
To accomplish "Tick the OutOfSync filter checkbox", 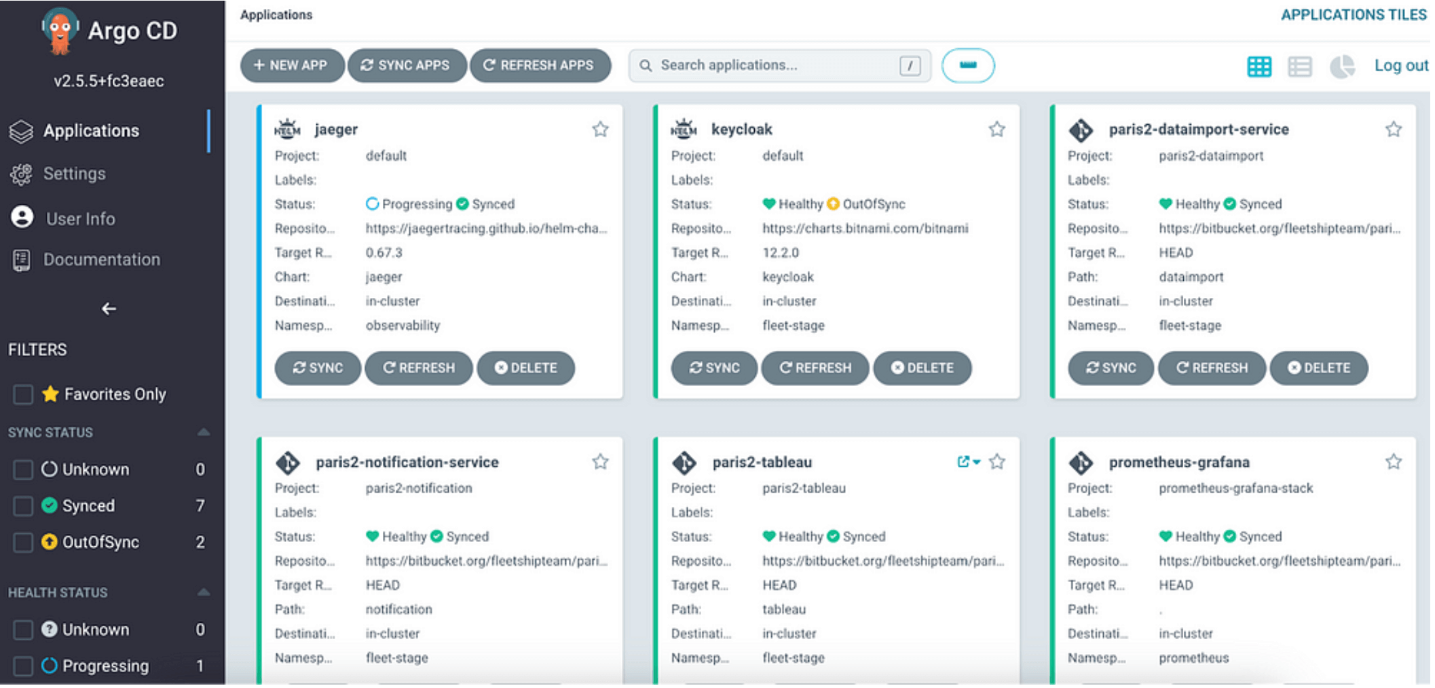I will pyautogui.click(x=23, y=542).
